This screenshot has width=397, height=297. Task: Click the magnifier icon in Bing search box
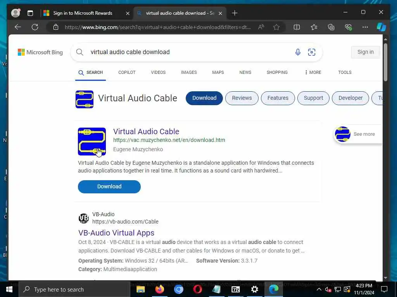[80, 52]
